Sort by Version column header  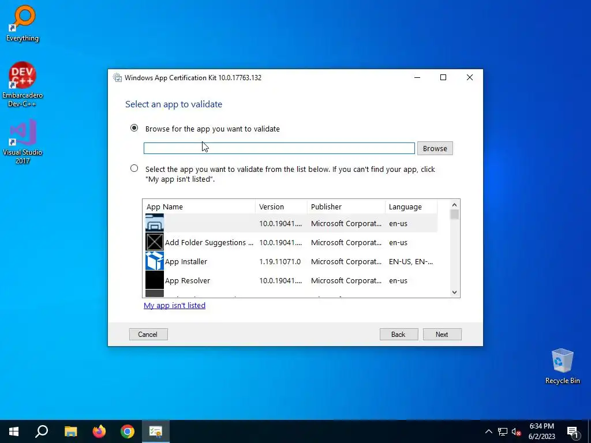coord(281,207)
